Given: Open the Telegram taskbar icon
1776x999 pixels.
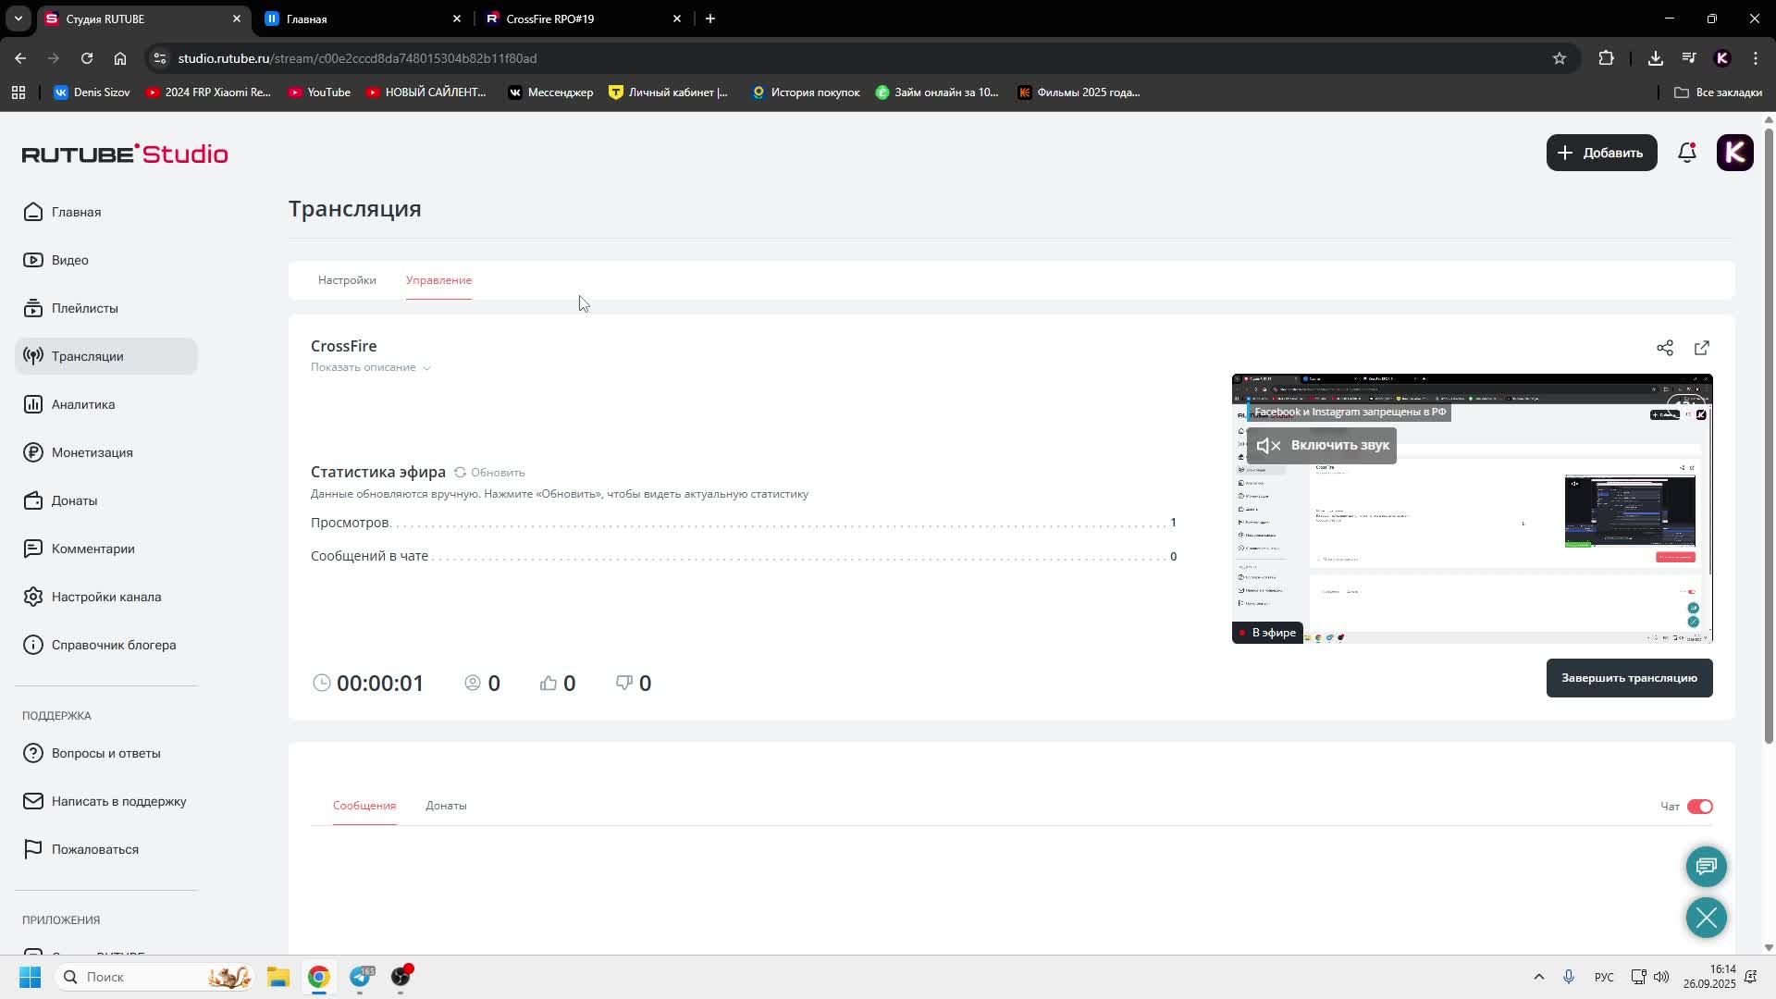Looking at the screenshot, I should tap(360, 977).
